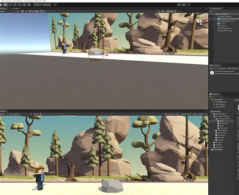Screen dimensions: 239x195
Task: Open the Free Aspect dropdown
Action: pos(21,114)
